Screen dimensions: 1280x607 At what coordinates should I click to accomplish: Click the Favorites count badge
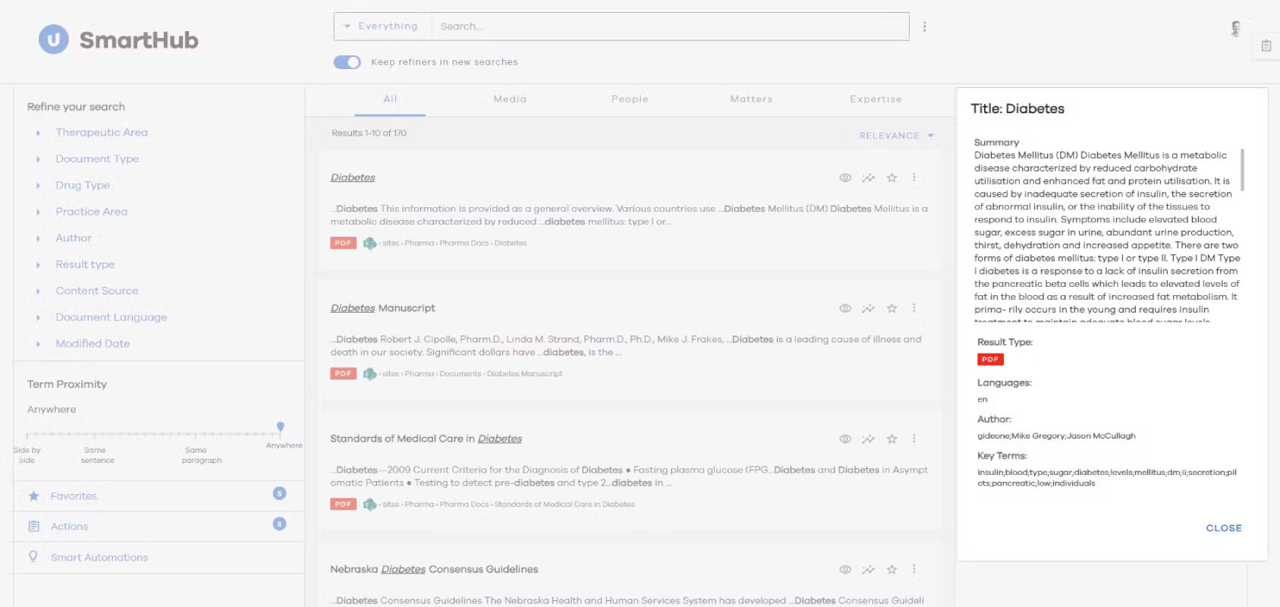click(x=279, y=493)
